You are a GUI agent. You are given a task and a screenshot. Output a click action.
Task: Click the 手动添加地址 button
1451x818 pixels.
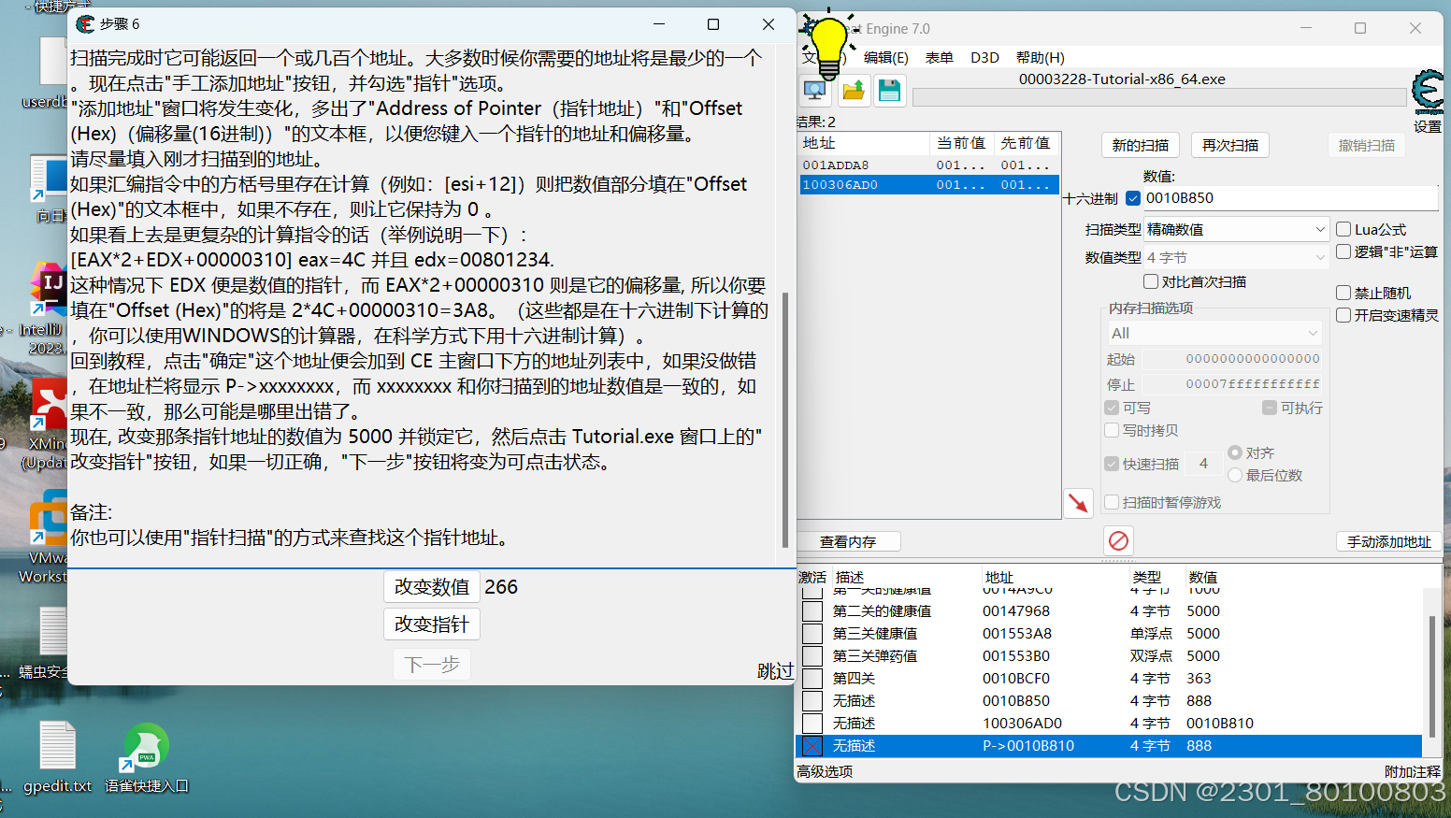1388,541
